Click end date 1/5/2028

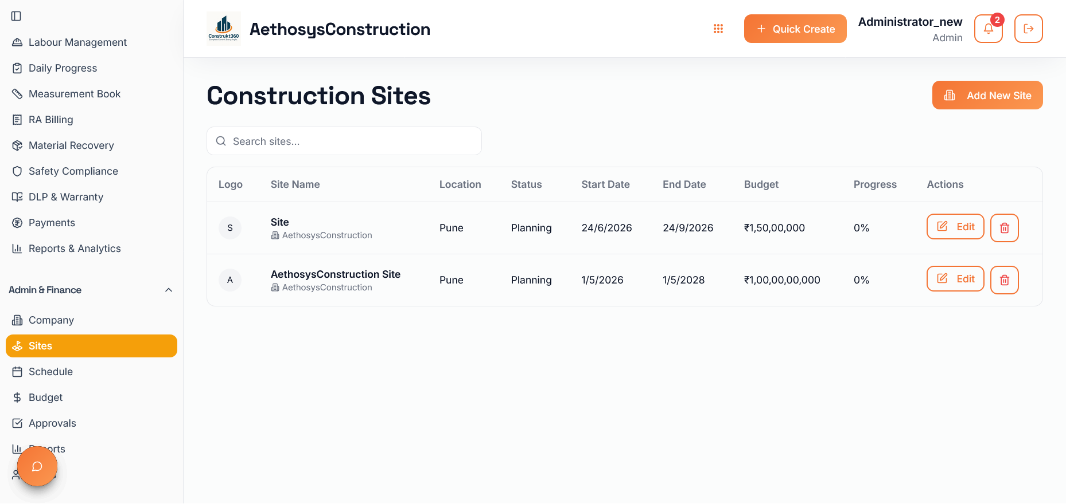(x=683, y=280)
